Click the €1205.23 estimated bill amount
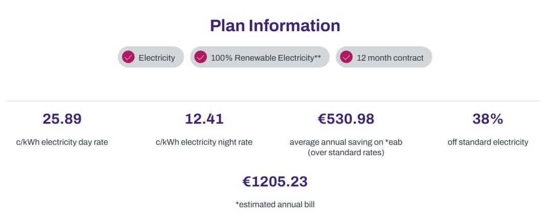This screenshot has width=555, height=219. pyautogui.click(x=275, y=182)
